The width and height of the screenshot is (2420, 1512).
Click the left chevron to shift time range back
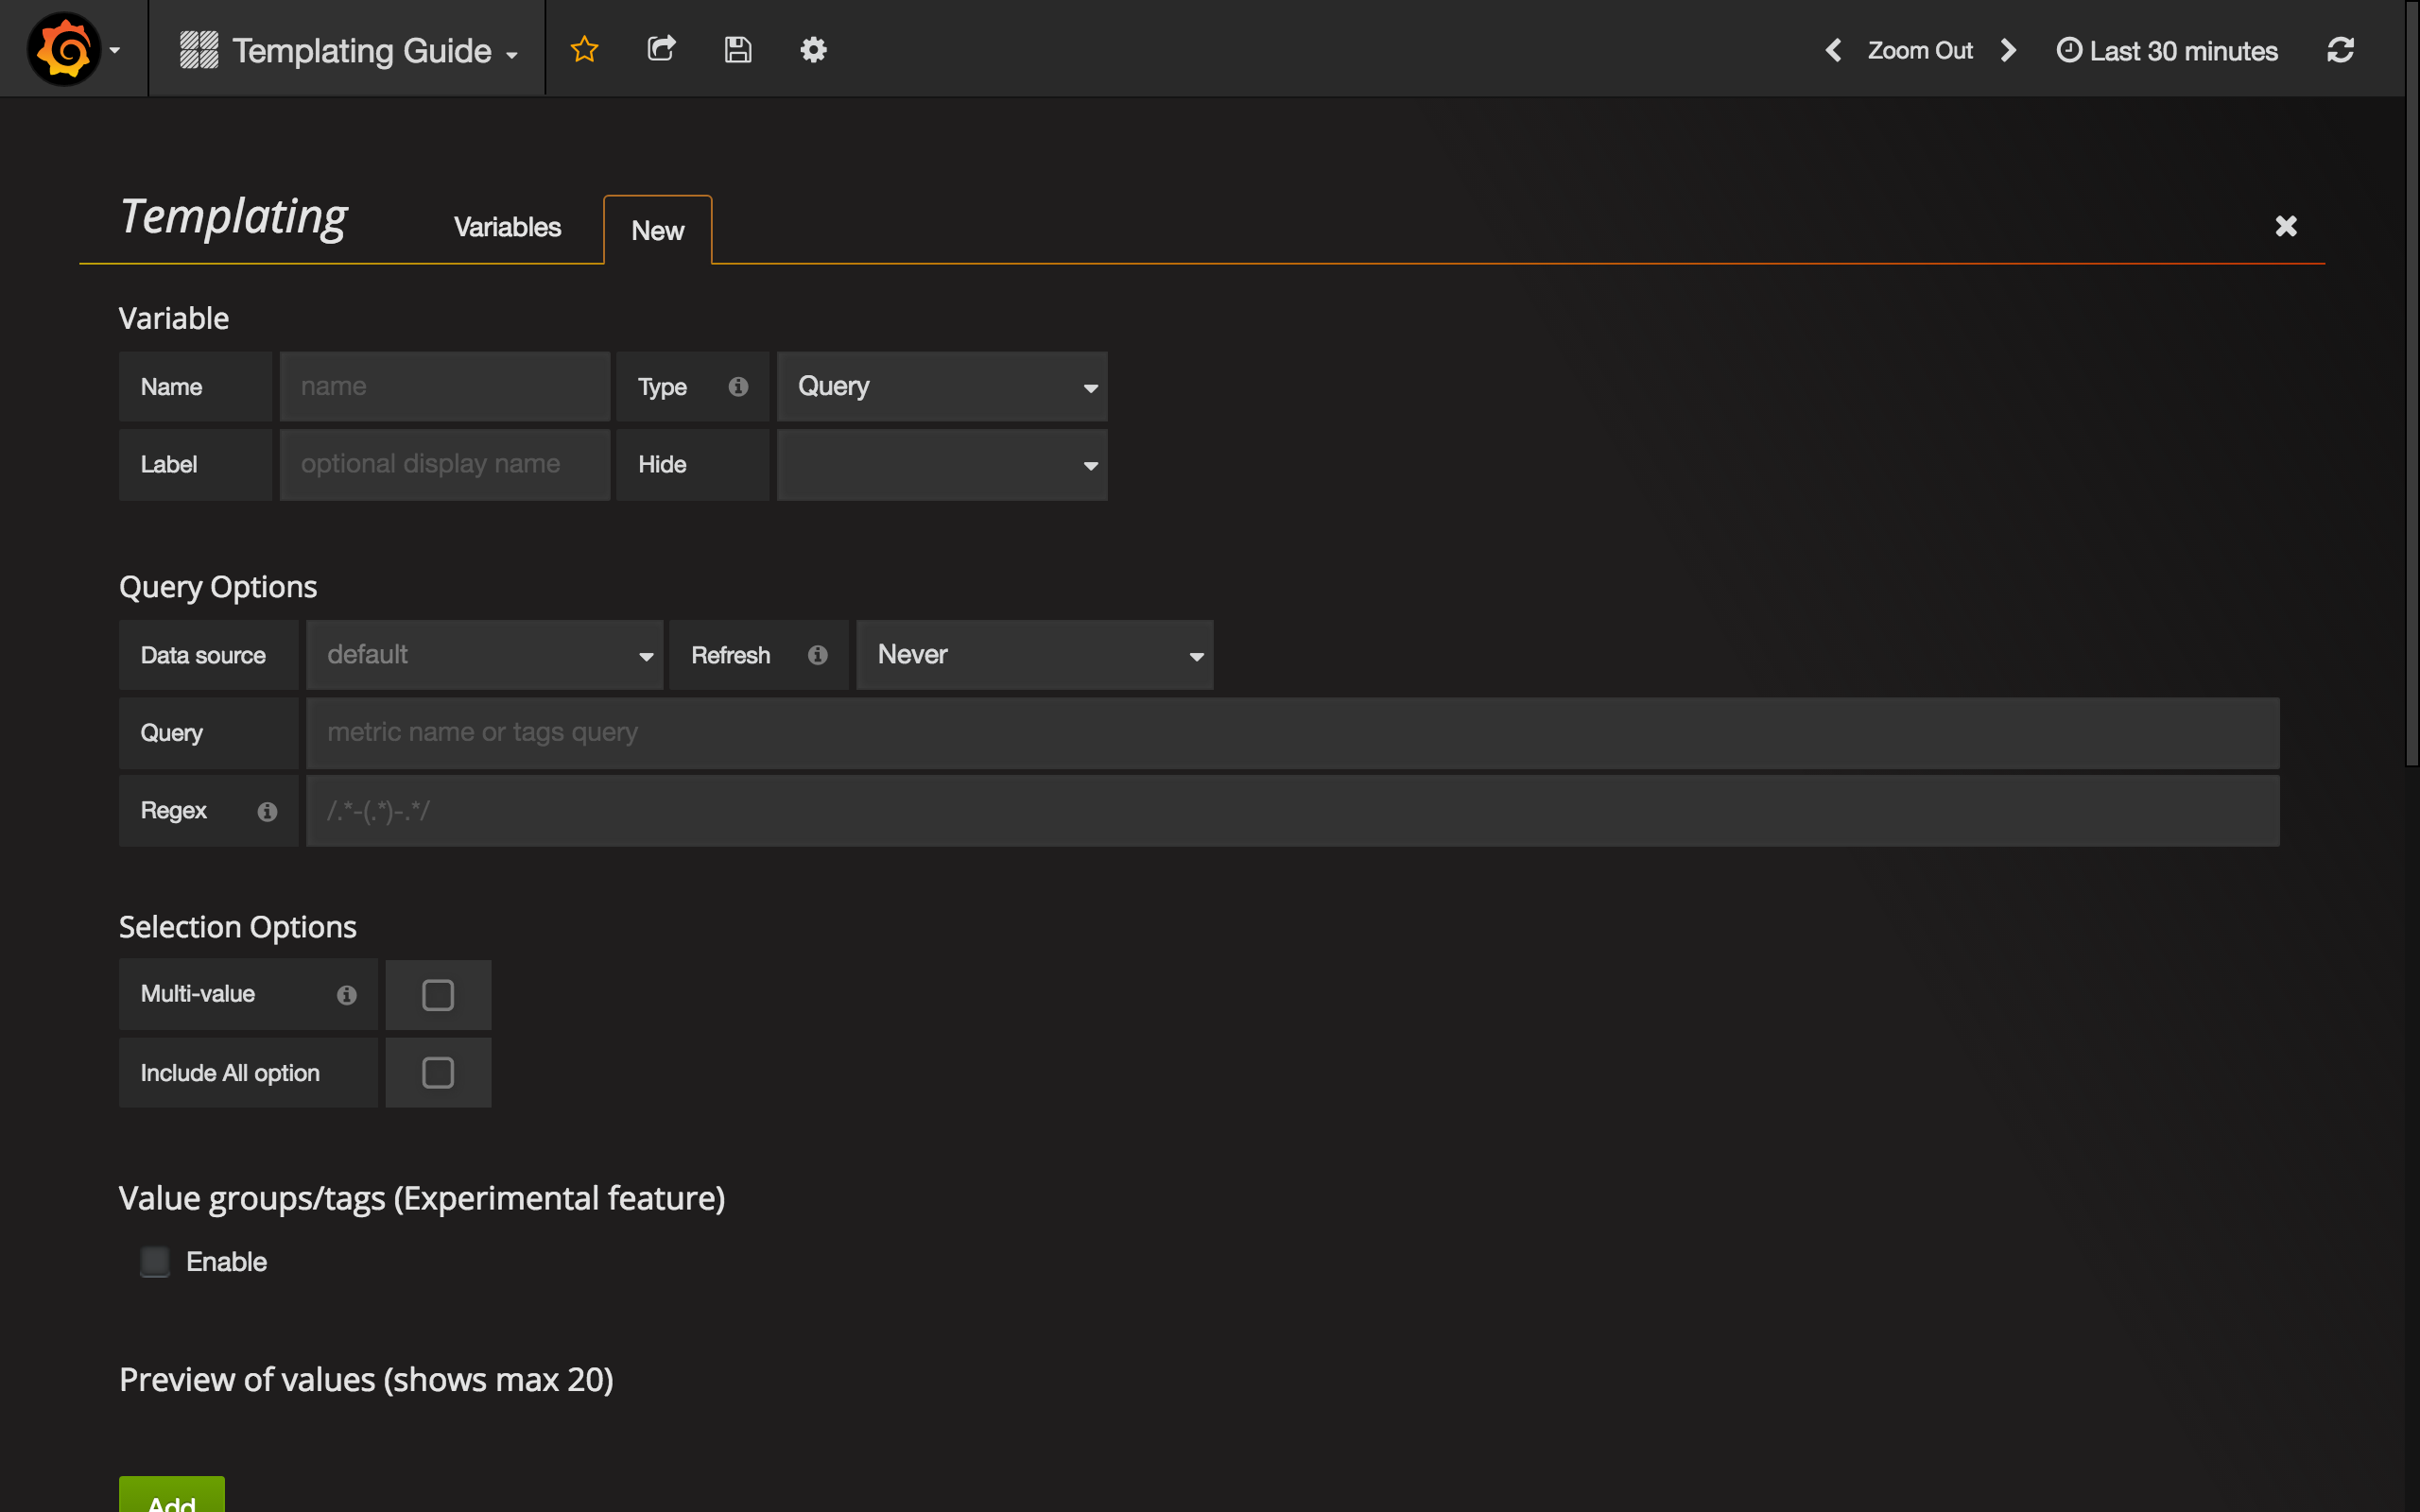coord(1834,49)
